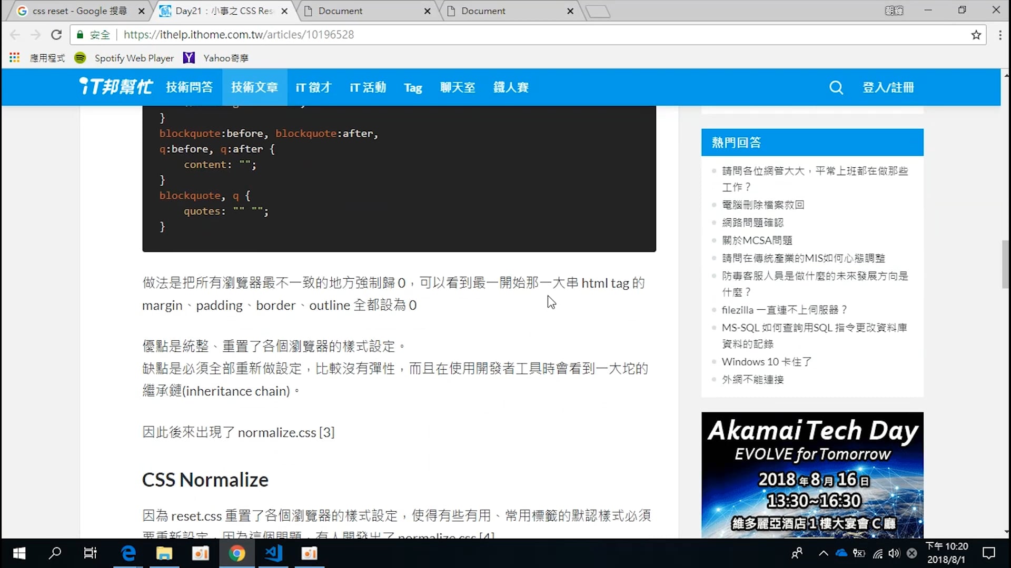Expand the hidden tray icons chevron
1011x568 pixels.
(x=824, y=553)
